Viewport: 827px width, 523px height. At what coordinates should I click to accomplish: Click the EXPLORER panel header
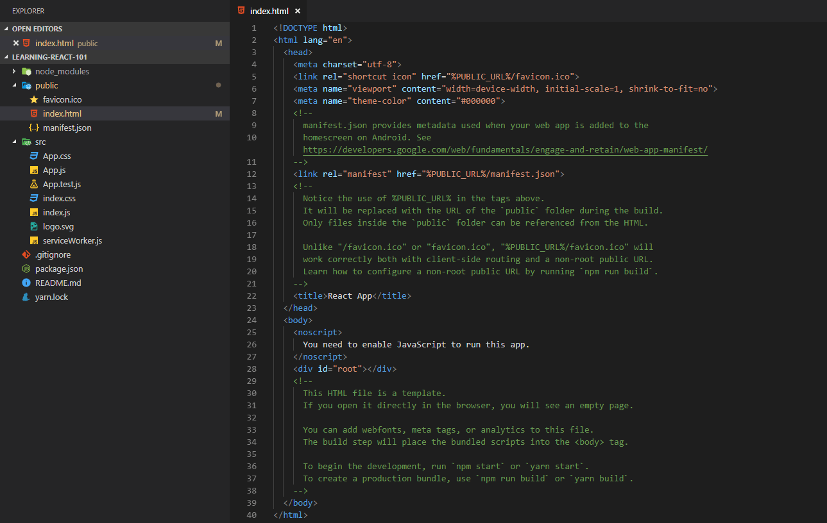click(x=29, y=10)
